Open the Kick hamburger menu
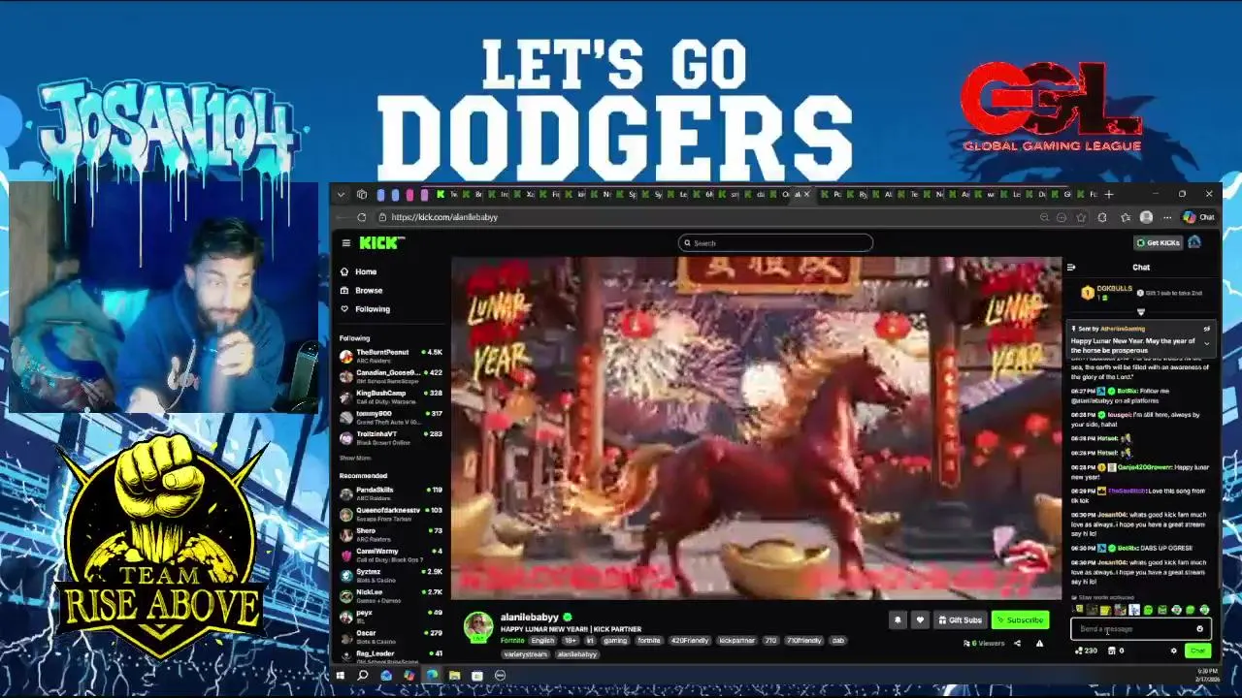The width and height of the screenshot is (1242, 698). pyautogui.click(x=346, y=242)
